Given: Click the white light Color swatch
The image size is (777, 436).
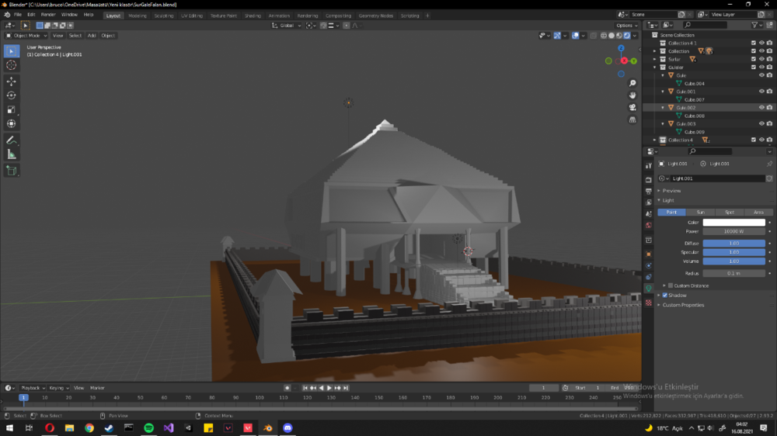Looking at the screenshot, I should pyautogui.click(x=733, y=223).
